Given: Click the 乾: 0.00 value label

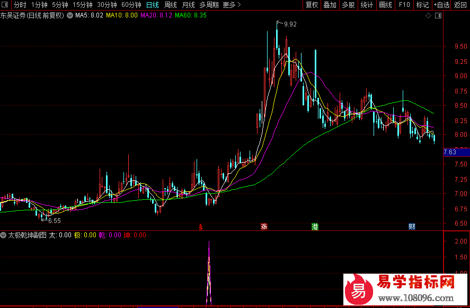Looking at the screenshot, I should [110, 235].
